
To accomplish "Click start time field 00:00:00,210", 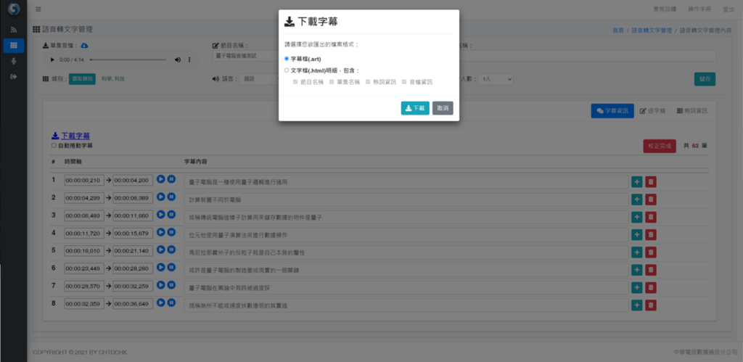I will click(x=84, y=180).
